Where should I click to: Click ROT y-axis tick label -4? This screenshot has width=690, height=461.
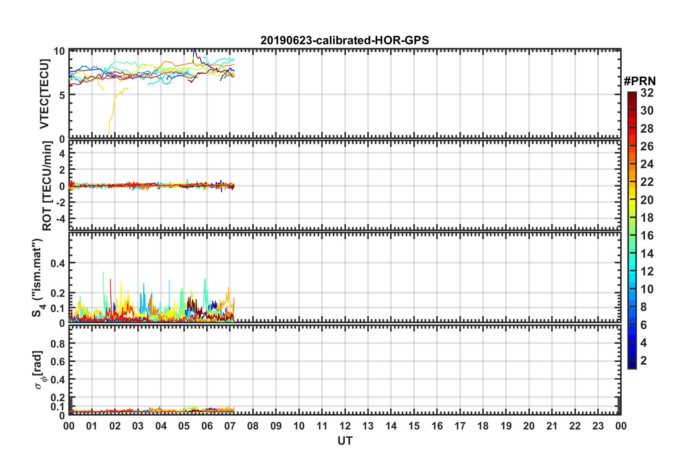click(x=61, y=219)
